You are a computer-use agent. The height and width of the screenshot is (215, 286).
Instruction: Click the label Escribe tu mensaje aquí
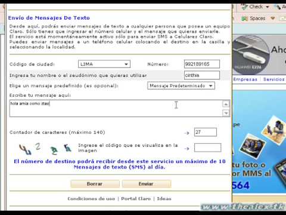click(x=40, y=96)
